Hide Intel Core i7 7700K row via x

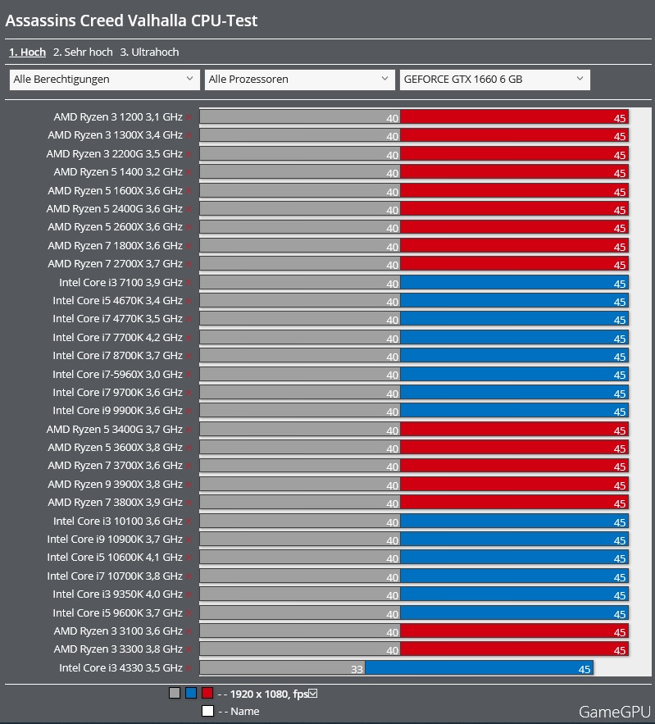click(189, 338)
